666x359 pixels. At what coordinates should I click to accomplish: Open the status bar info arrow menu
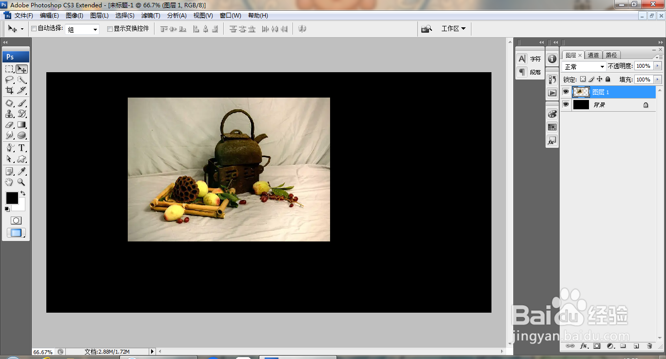click(152, 351)
